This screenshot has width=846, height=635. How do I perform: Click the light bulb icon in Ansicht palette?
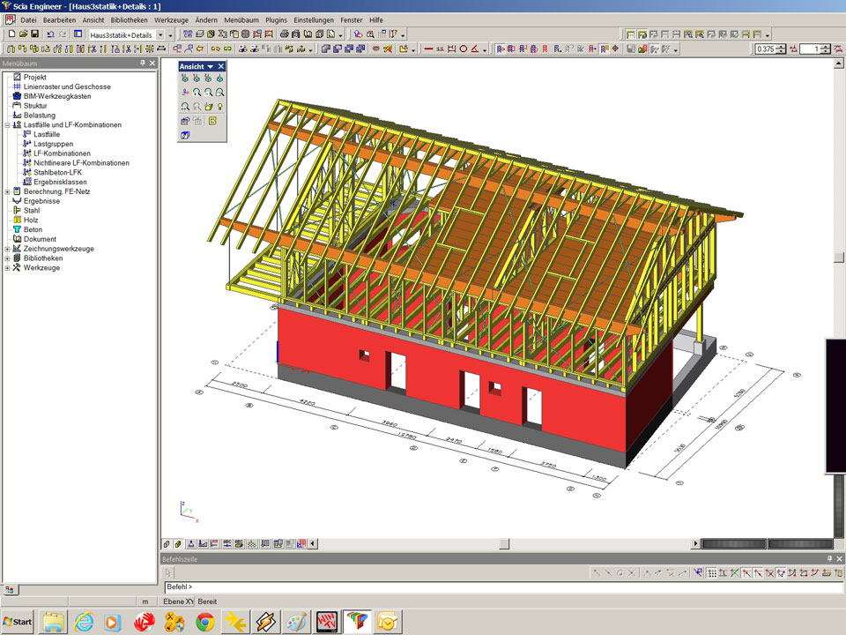[219, 106]
